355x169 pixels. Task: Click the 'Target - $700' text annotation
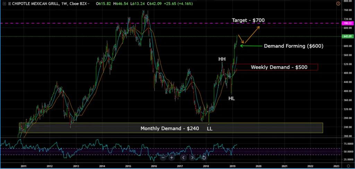tap(248, 20)
